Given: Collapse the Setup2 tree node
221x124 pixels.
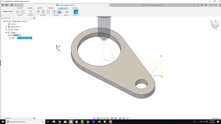Looking at the screenshot, I should click(x=8, y=35).
